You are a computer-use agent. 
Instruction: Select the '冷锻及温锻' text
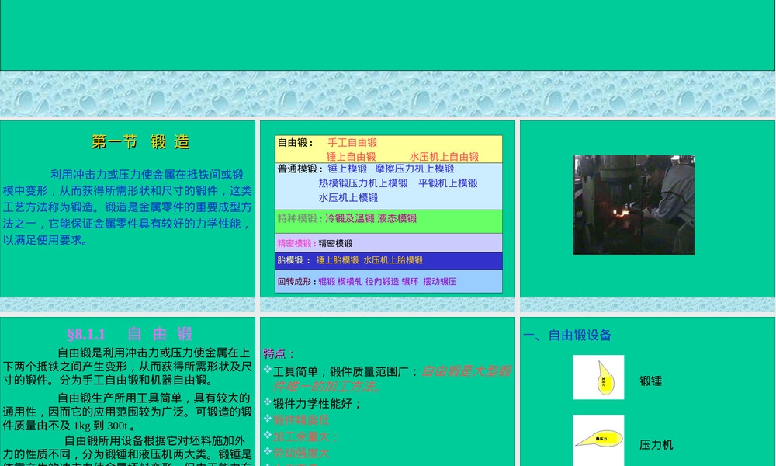point(349,218)
